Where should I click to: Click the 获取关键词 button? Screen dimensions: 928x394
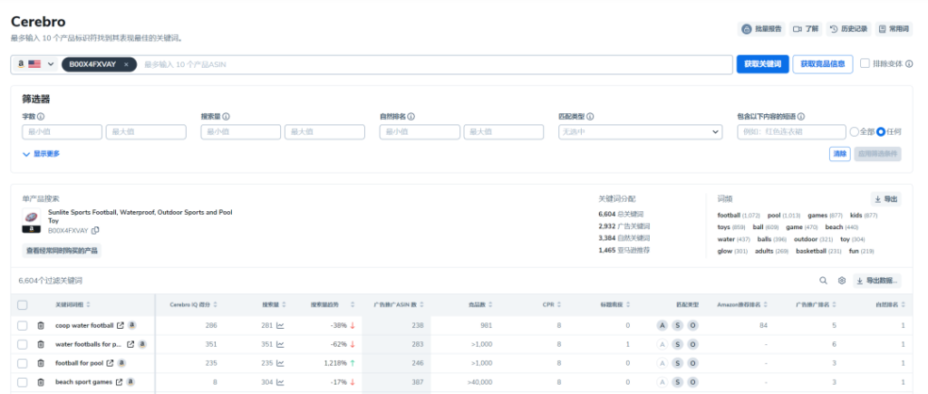click(x=762, y=64)
